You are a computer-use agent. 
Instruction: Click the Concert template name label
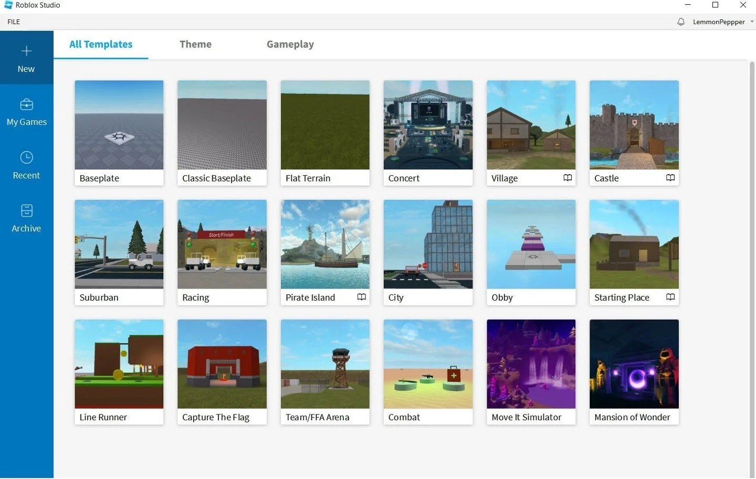(x=404, y=178)
